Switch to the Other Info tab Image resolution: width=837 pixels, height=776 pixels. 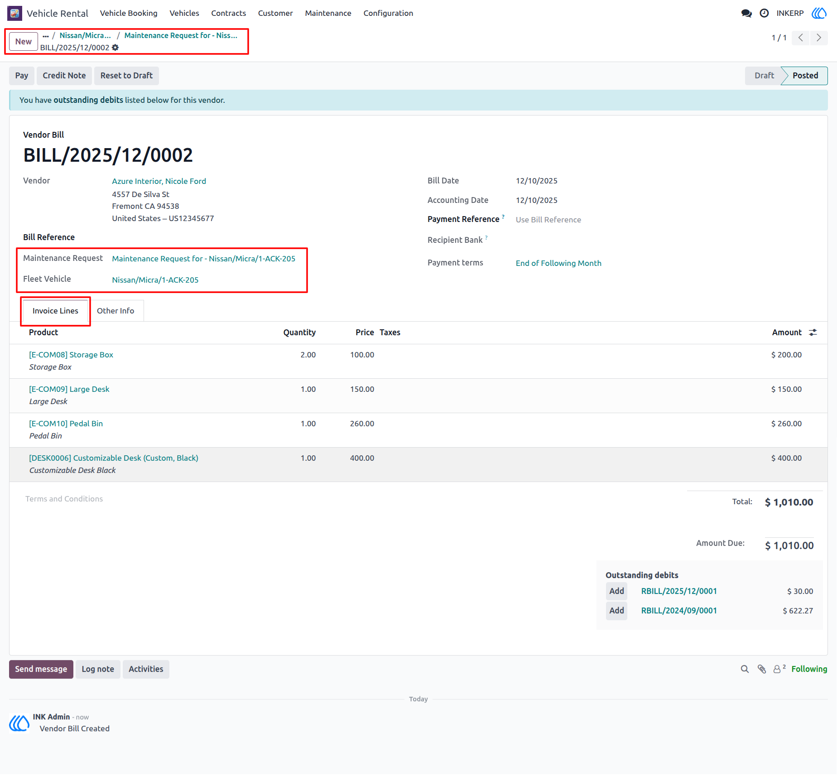point(115,311)
